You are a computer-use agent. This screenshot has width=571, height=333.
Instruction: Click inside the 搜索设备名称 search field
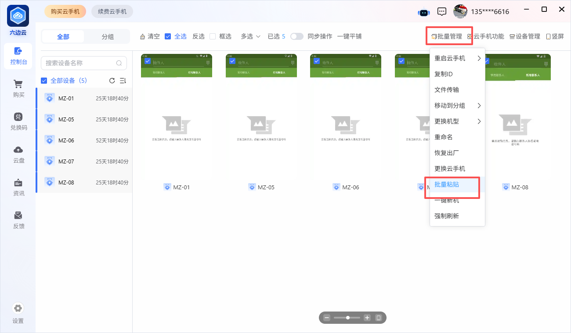79,63
